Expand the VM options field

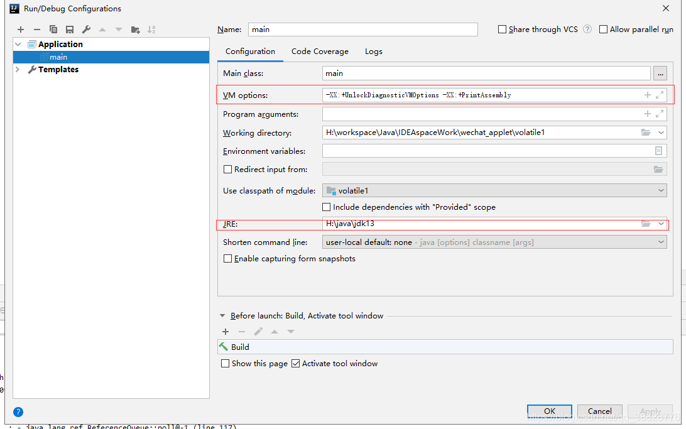(660, 95)
